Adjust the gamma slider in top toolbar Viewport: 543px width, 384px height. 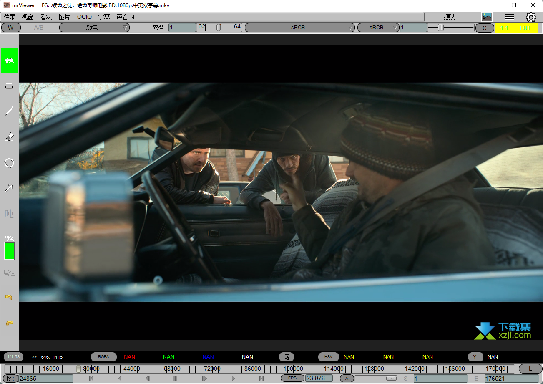click(451, 28)
